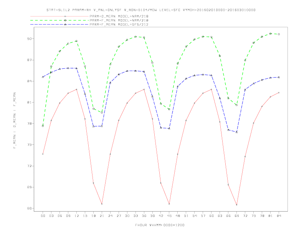The height and width of the screenshot is (235, 304).
Task: Click the red solid line sample in legend
Action: coord(59,16)
